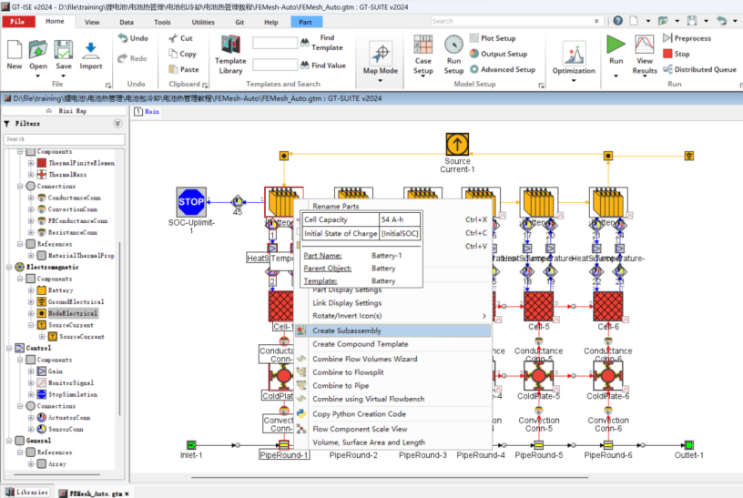The height and width of the screenshot is (498, 743).
Task: Activate Map Mode tool
Action: click(381, 57)
